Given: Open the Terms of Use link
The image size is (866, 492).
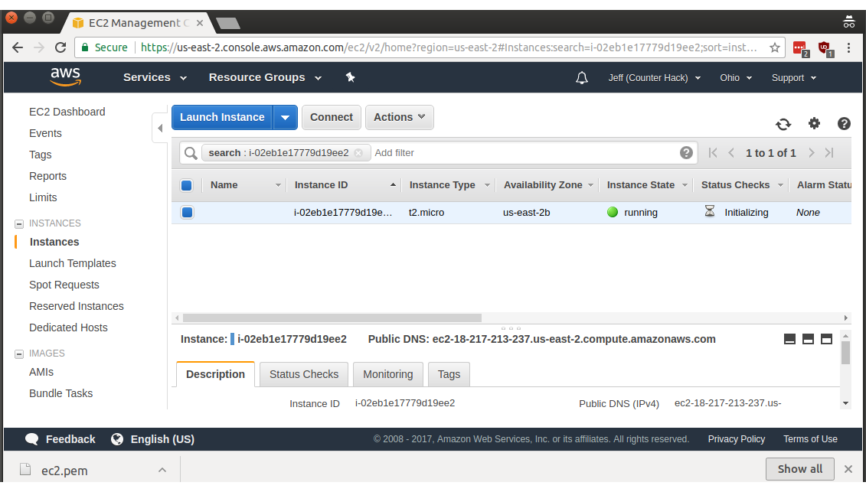Looking at the screenshot, I should (x=810, y=439).
